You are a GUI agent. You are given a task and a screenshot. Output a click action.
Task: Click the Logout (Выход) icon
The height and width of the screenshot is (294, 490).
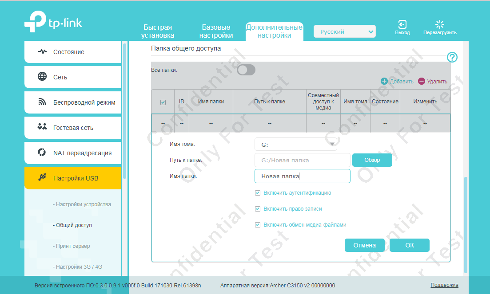[402, 25]
